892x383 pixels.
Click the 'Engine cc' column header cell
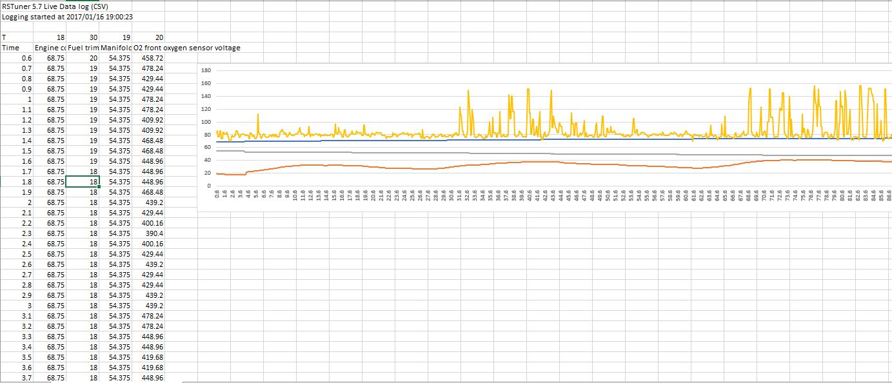point(50,48)
